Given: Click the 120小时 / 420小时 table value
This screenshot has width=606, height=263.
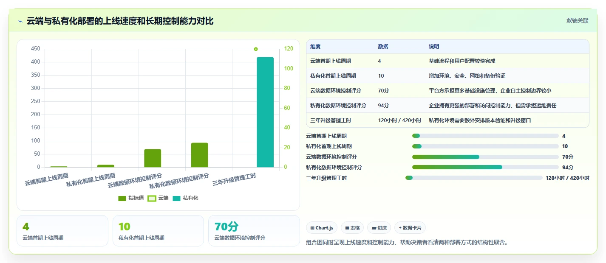Looking at the screenshot, I should coord(399,120).
